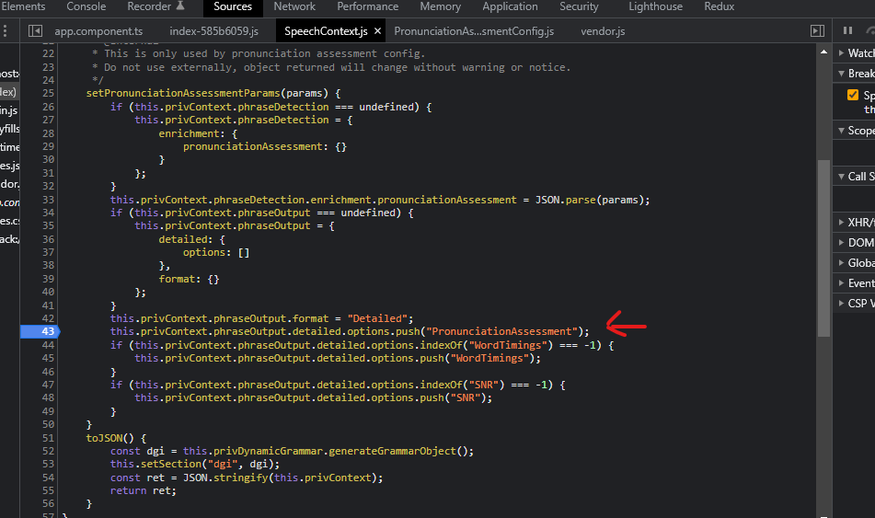Select the Sources tab
The width and height of the screenshot is (875, 518).
pos(233,6)
